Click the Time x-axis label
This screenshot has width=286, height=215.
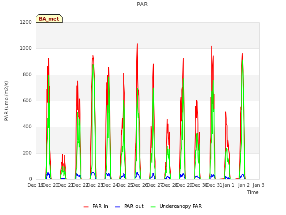(x=253, y=192)
